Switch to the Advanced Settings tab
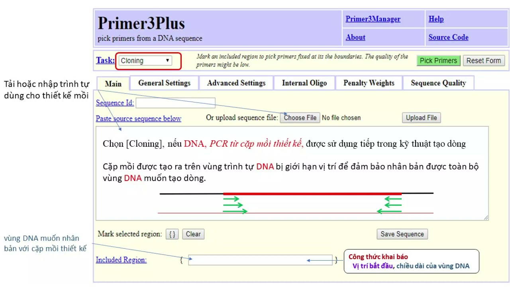This screenshot has width=510, height=287. (x=236, y=83)
